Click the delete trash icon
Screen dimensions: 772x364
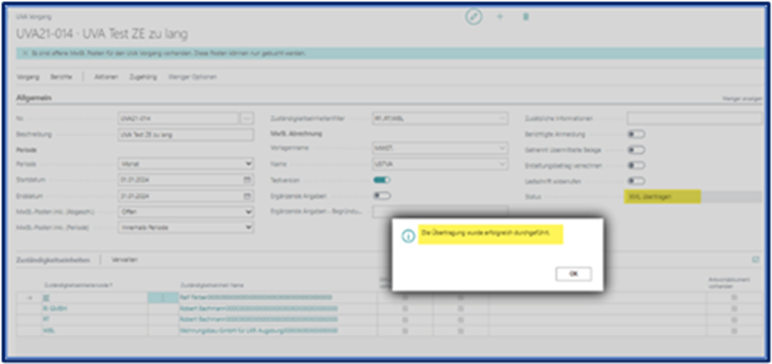525,17
